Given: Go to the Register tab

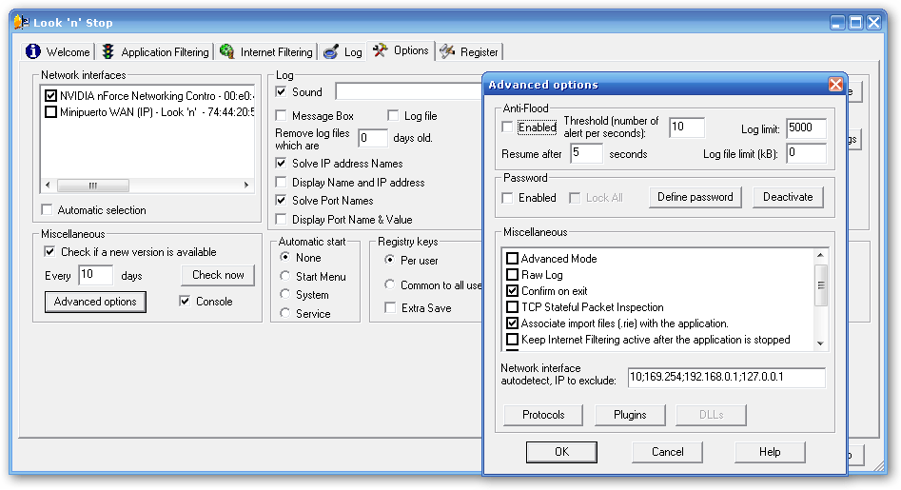Looking at the screenshot, I should [x=469, y=51].
